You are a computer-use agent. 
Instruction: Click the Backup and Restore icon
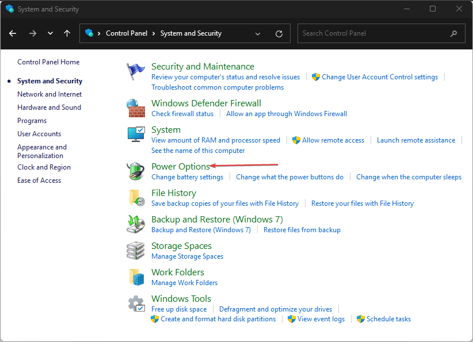point(135,224)
